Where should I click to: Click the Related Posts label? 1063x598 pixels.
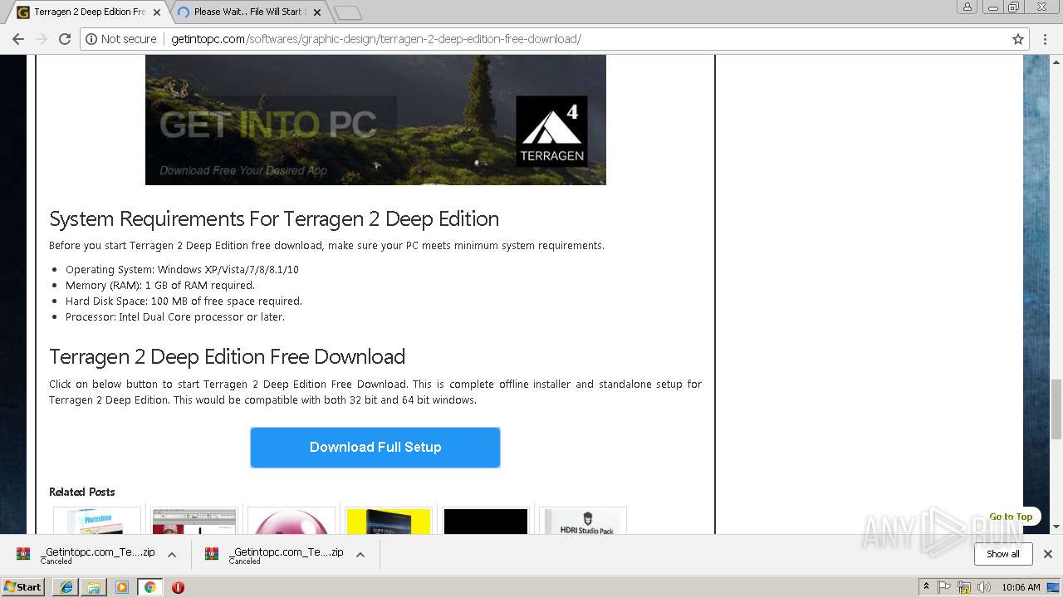pyautogui.click(x=81, y=492)
